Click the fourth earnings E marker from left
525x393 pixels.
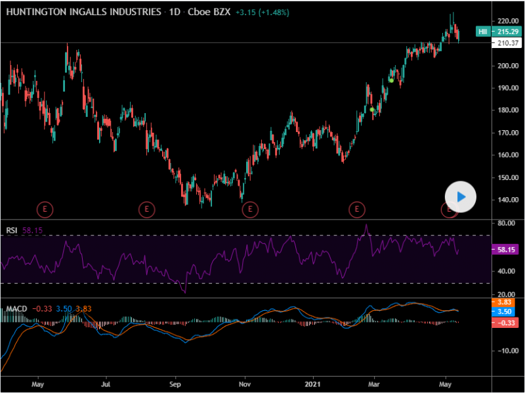[x=357, y=210]
